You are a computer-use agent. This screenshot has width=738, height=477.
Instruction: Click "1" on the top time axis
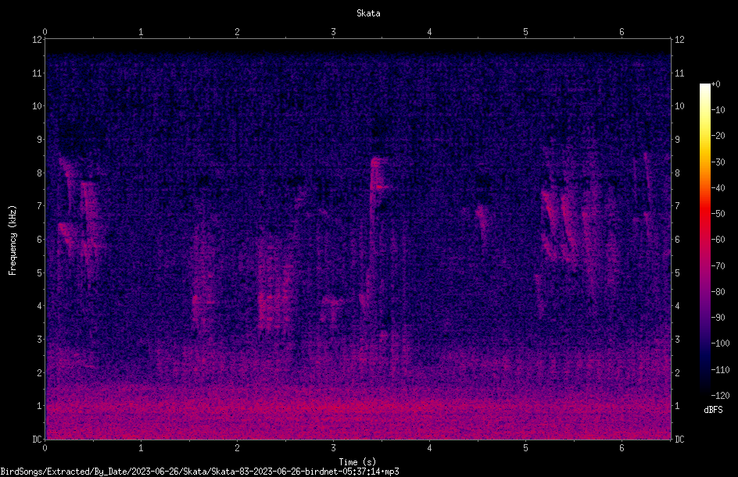tap(141, 32)
